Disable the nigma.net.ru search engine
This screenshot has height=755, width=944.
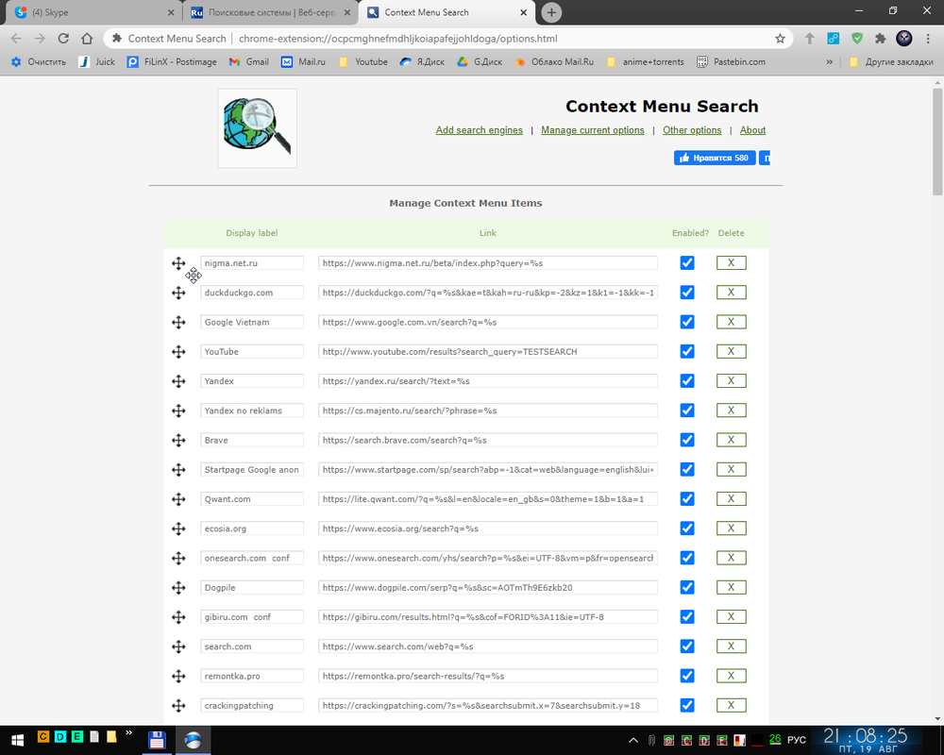pos(687,263)
